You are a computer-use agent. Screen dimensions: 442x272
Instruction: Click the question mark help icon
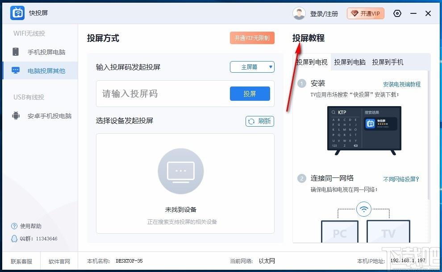tap(14, 226)
